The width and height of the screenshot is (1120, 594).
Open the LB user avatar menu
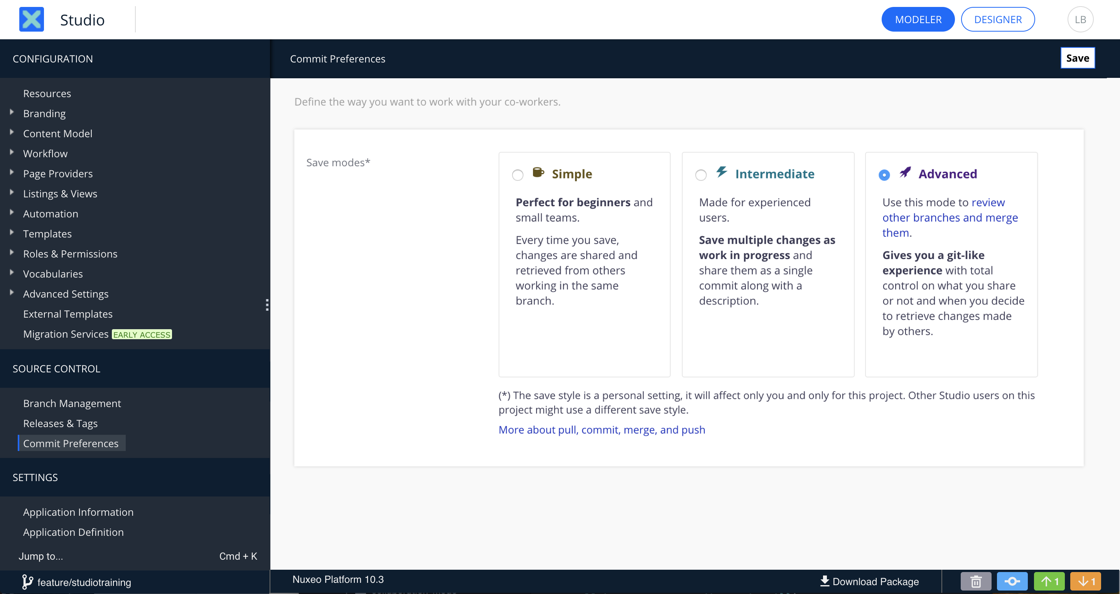click(x=1080, y=20)
